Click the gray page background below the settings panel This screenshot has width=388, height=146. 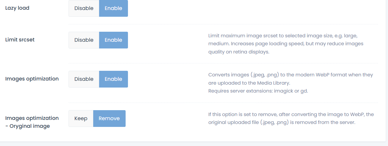click(x=194, y=144)
